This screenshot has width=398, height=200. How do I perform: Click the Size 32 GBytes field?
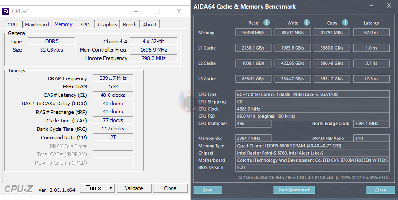pos(51,50)
